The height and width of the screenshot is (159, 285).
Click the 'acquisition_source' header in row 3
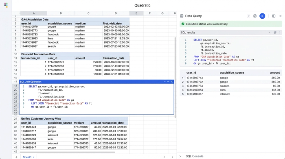click(61, 24)
